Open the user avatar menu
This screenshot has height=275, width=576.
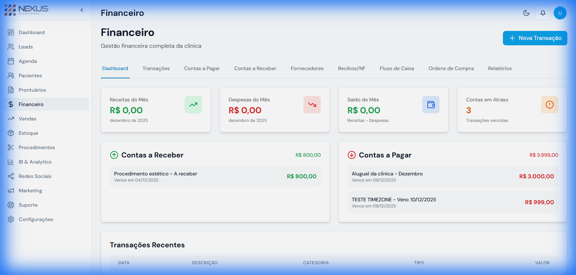tap(560, 13)
